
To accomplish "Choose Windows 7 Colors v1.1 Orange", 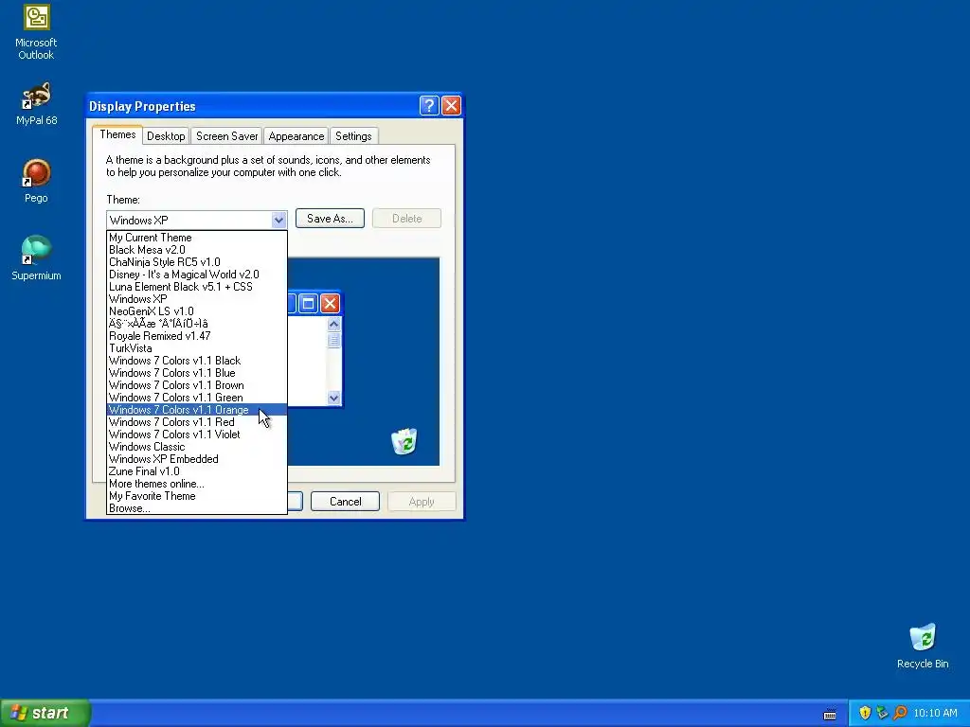I will pos(197,410).
